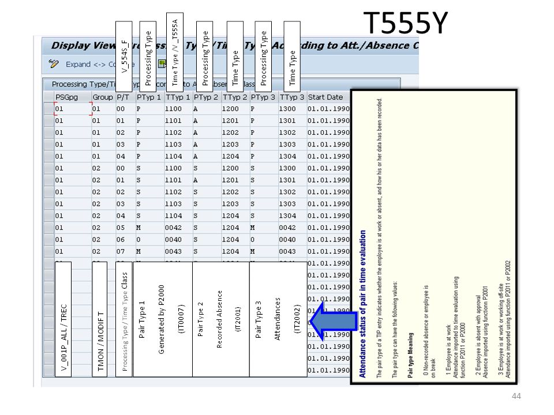Click the Start Date column header
554x415 pixels.
click(x=328, y=97)
